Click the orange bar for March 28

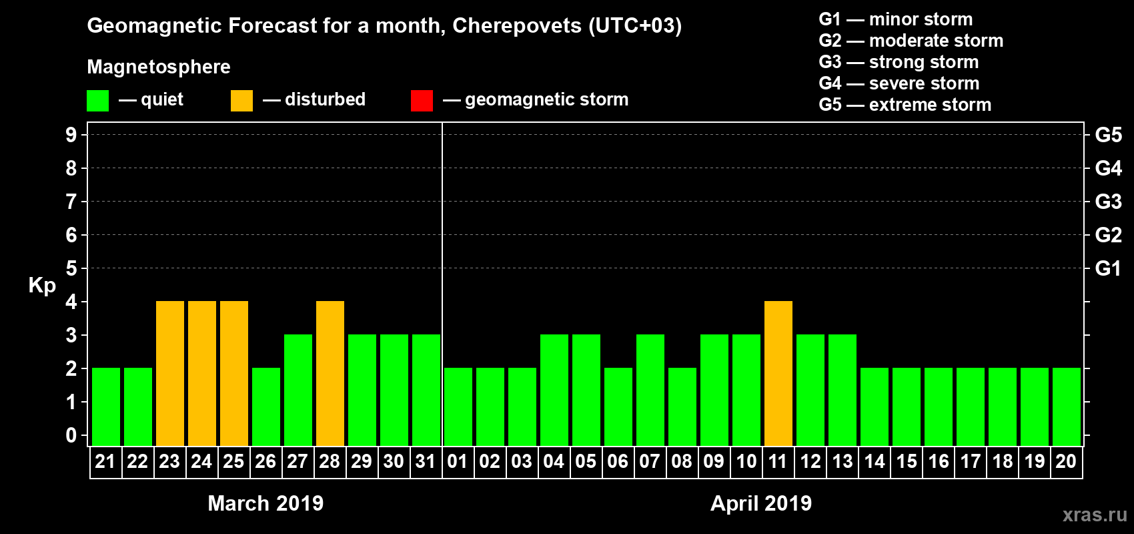point(330,373)
